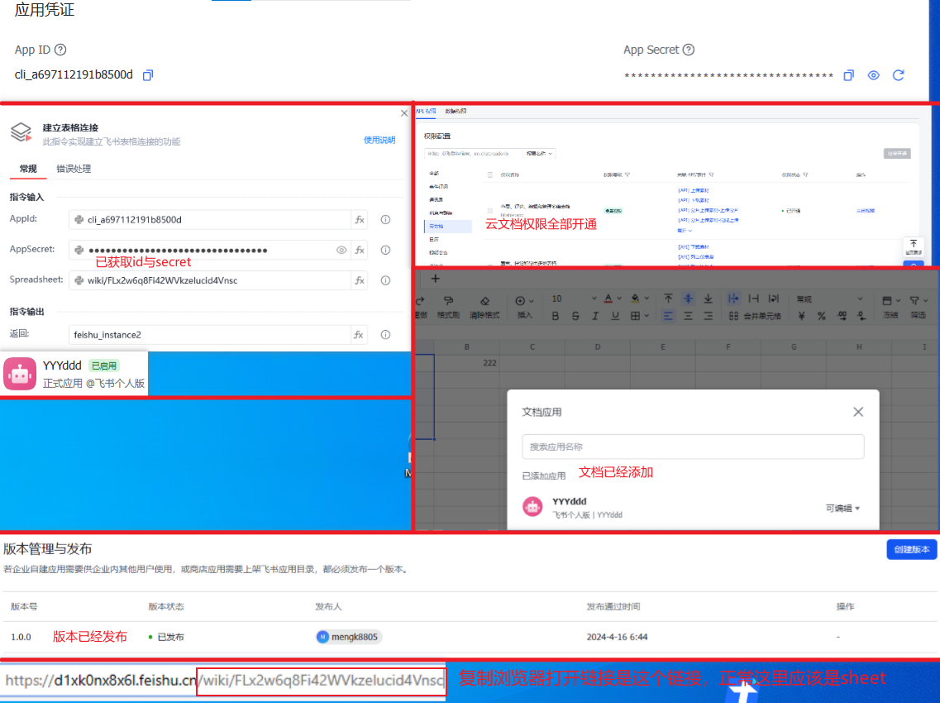The image size is (940, 703).
Task: Click the 返回 output field
Action: [209, 335]
